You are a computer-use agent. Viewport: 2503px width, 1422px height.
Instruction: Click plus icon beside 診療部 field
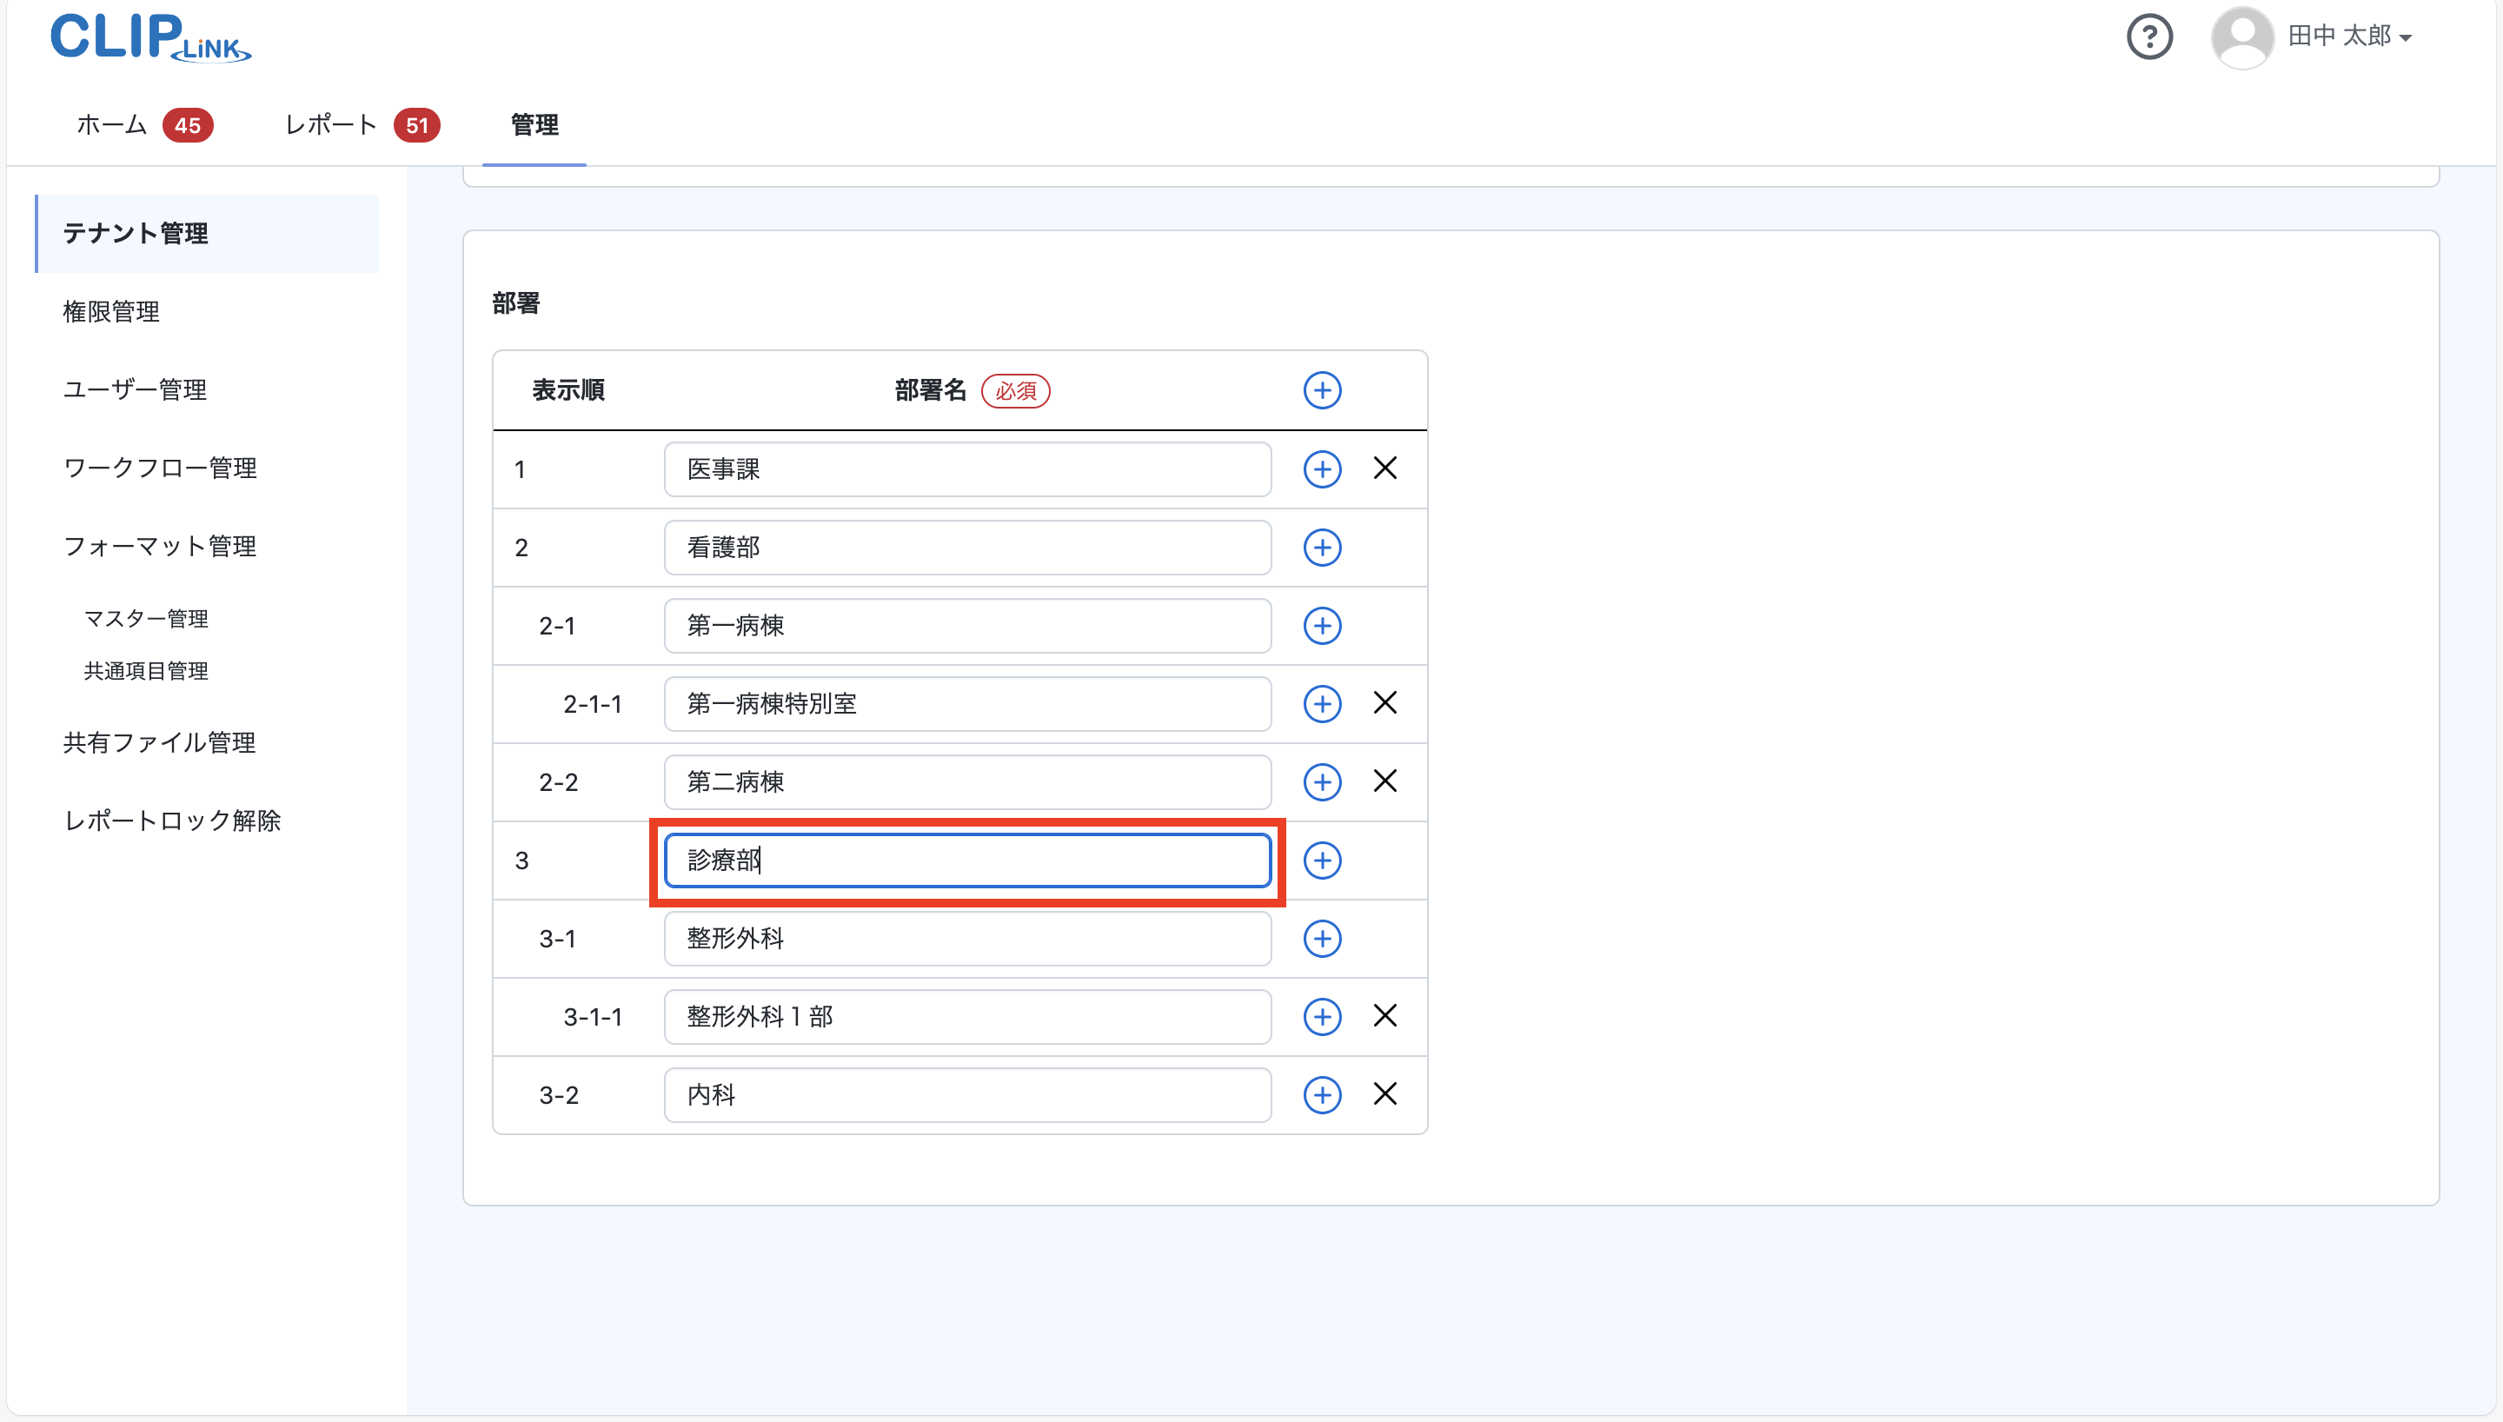click(1322, 861)
